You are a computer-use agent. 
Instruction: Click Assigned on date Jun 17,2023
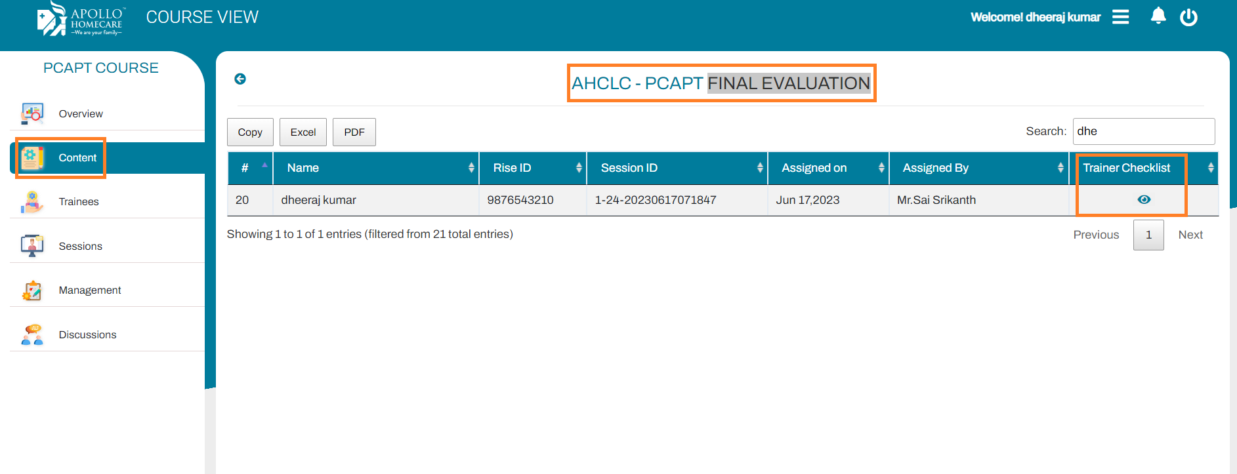808,200
